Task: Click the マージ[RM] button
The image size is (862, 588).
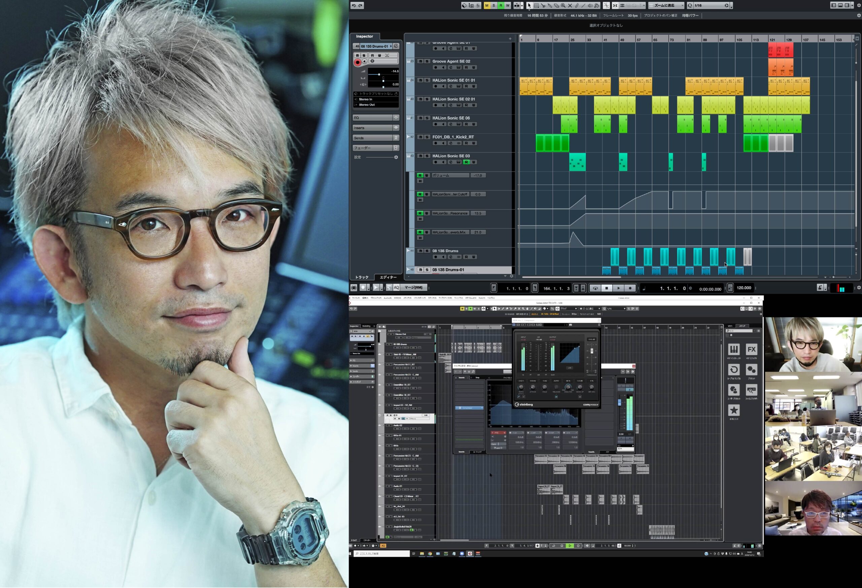Action: pos(413,288)
